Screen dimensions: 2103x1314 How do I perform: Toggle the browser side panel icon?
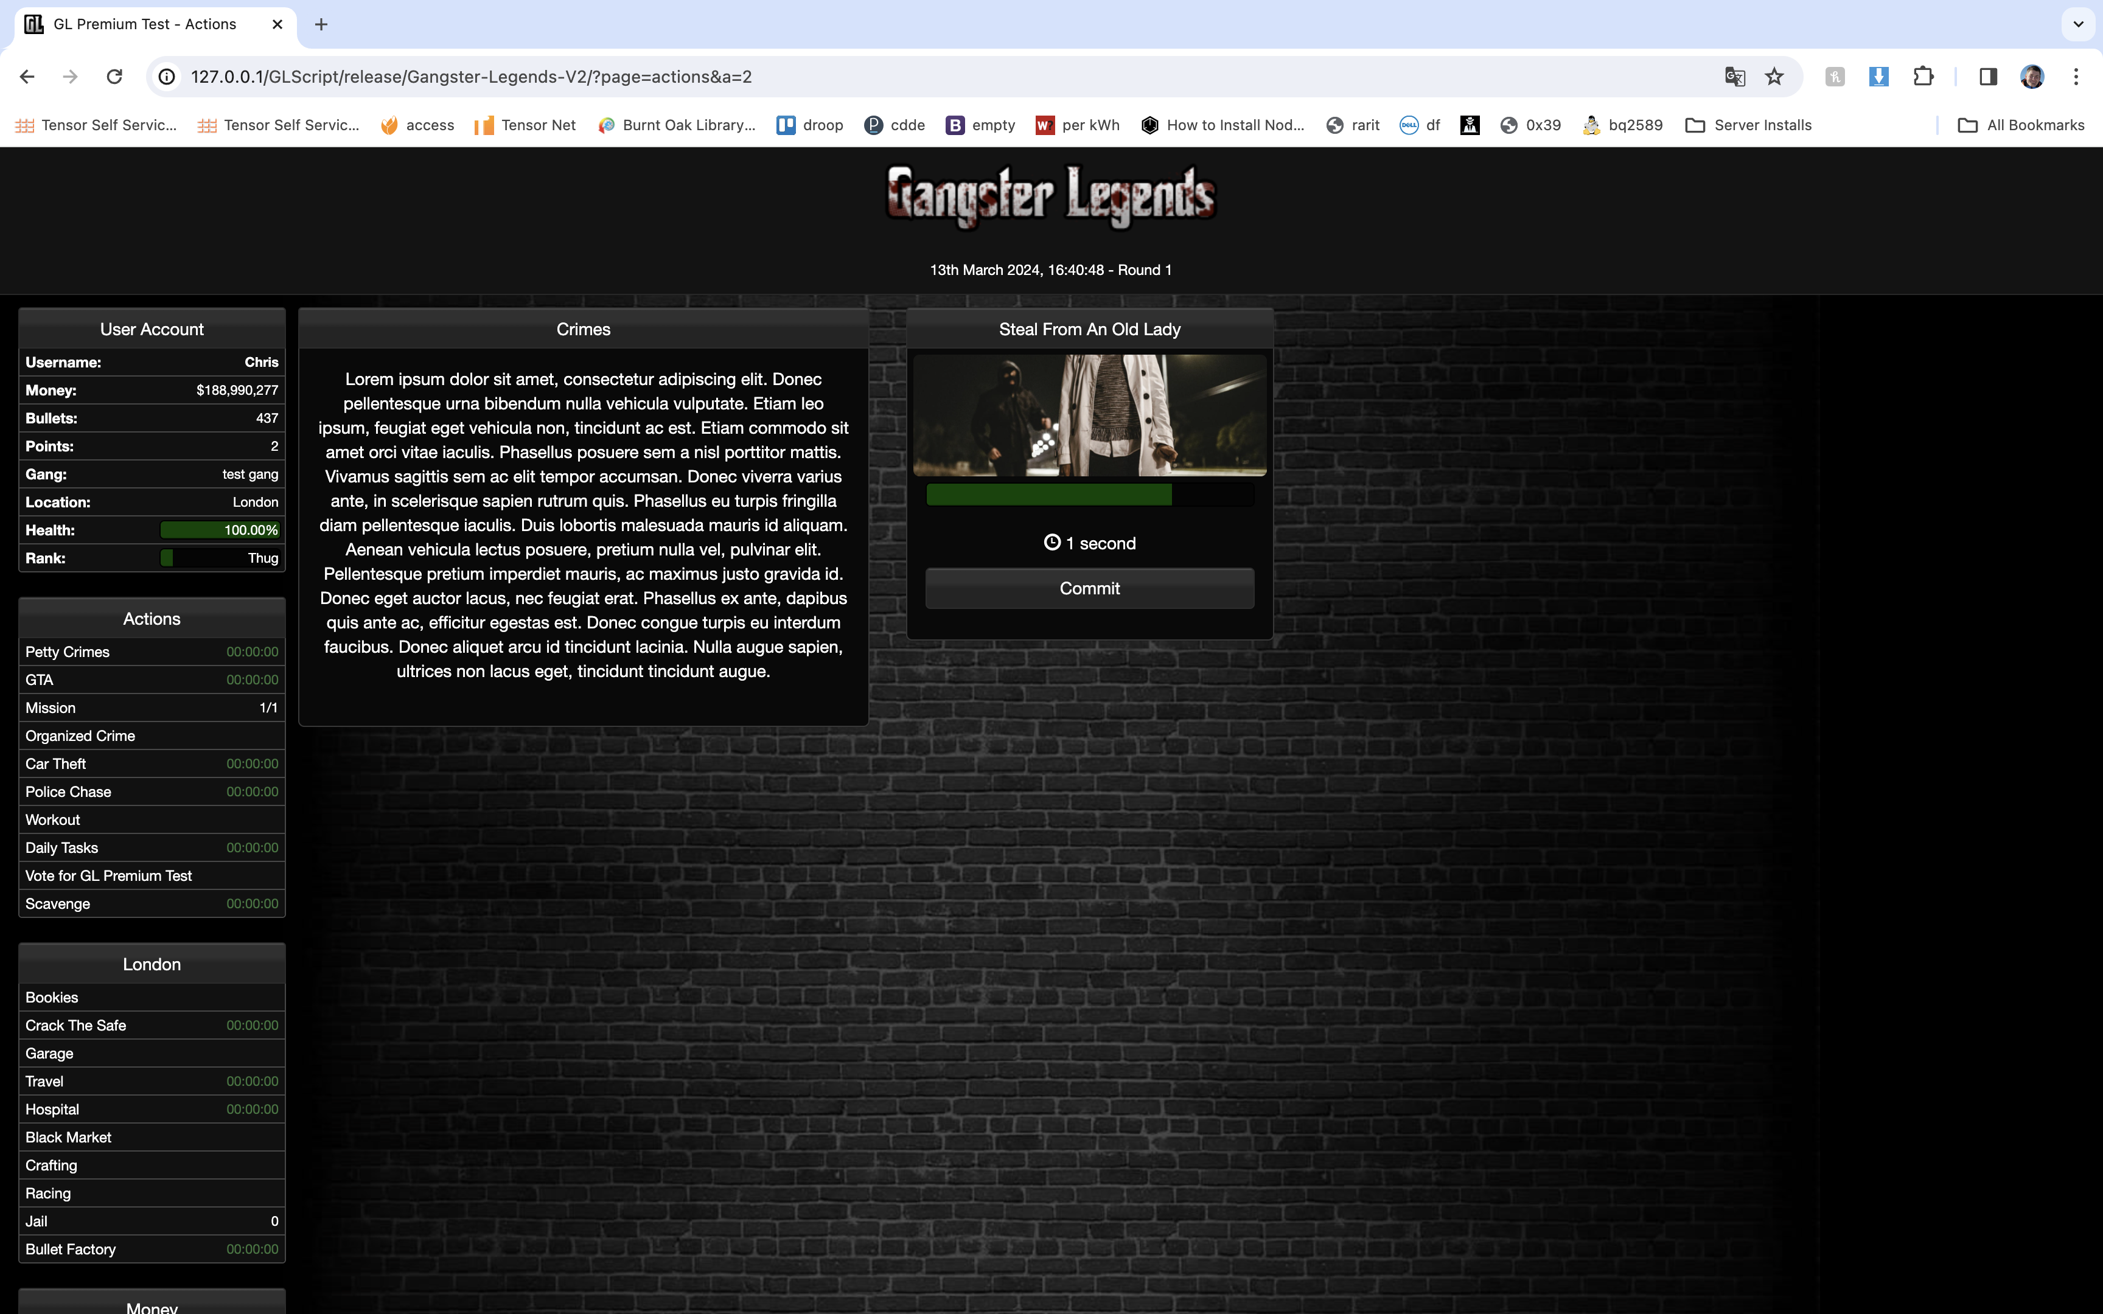[1987, 77]
